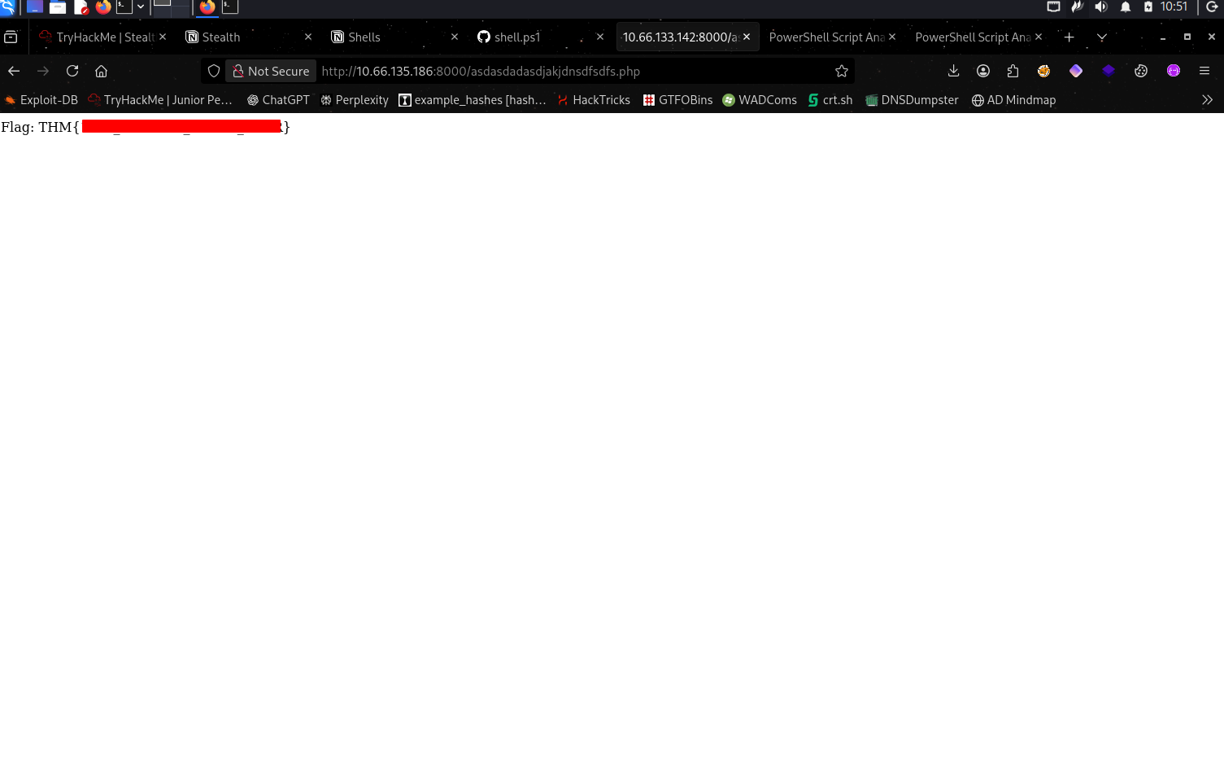This screenshot has height=764, width=1224.
Task: Go back to previous page
Action: tap(14, 72)
